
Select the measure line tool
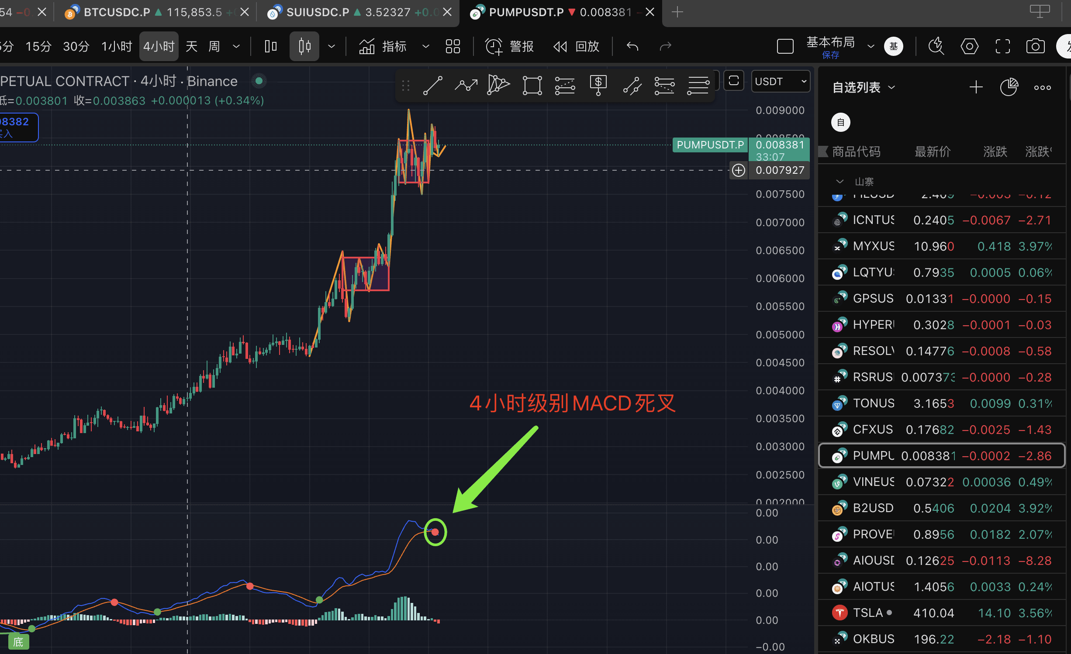pos(632,86)
